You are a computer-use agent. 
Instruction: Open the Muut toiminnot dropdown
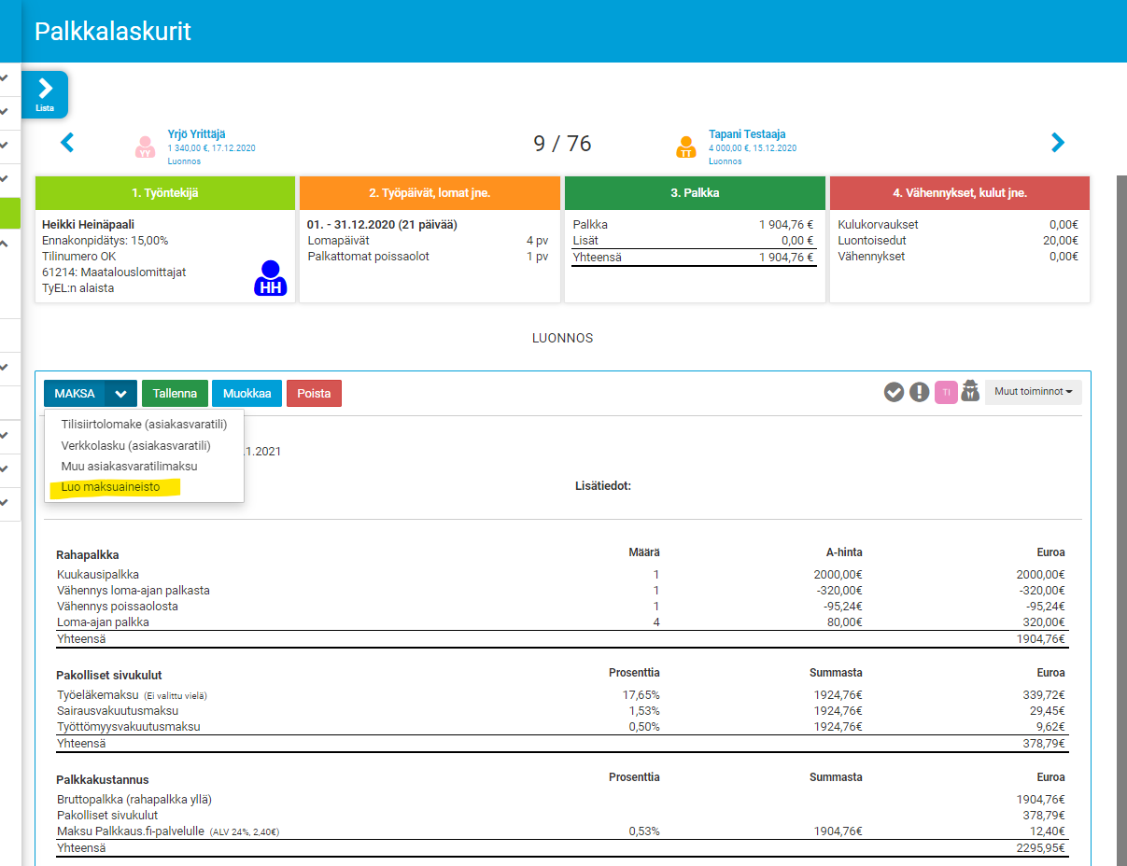(1033, 392)
